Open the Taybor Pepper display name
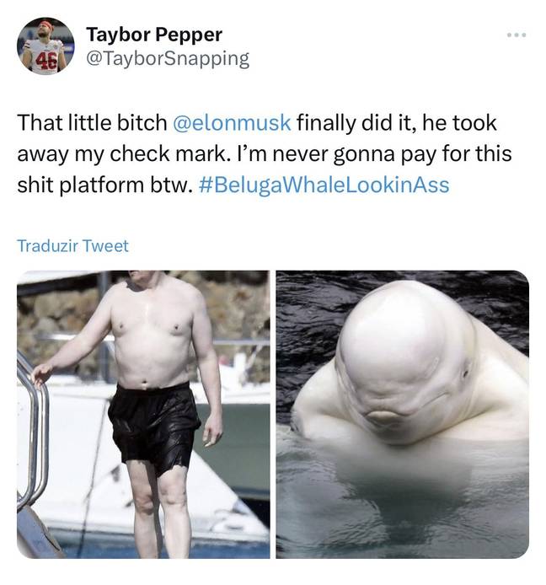 pyautogui.click(x=154, y=35)
